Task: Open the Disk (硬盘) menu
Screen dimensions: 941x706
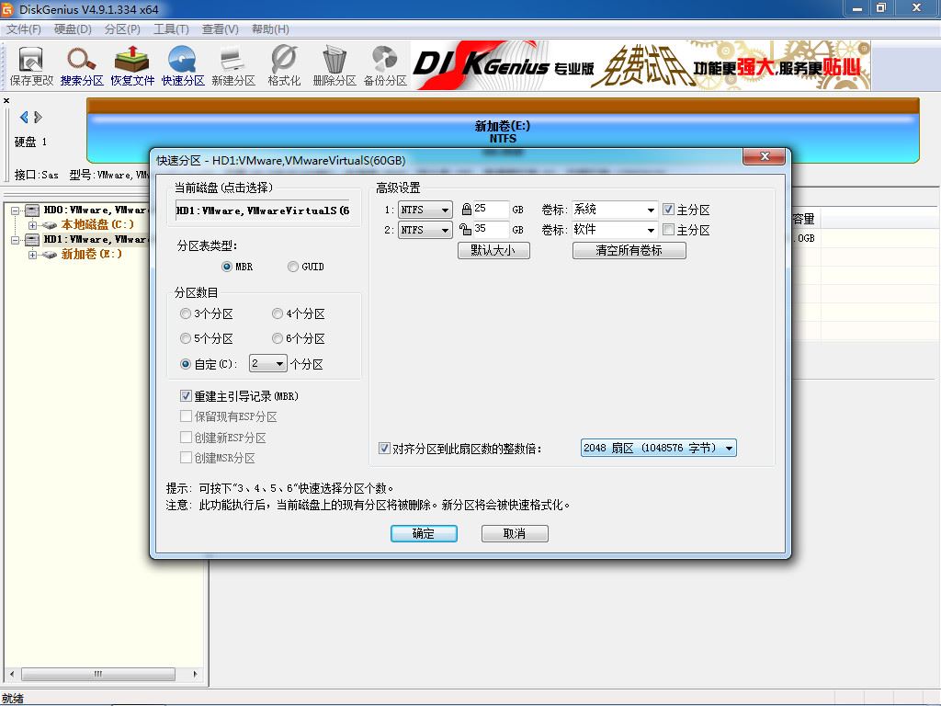Action: coord(73,28)
